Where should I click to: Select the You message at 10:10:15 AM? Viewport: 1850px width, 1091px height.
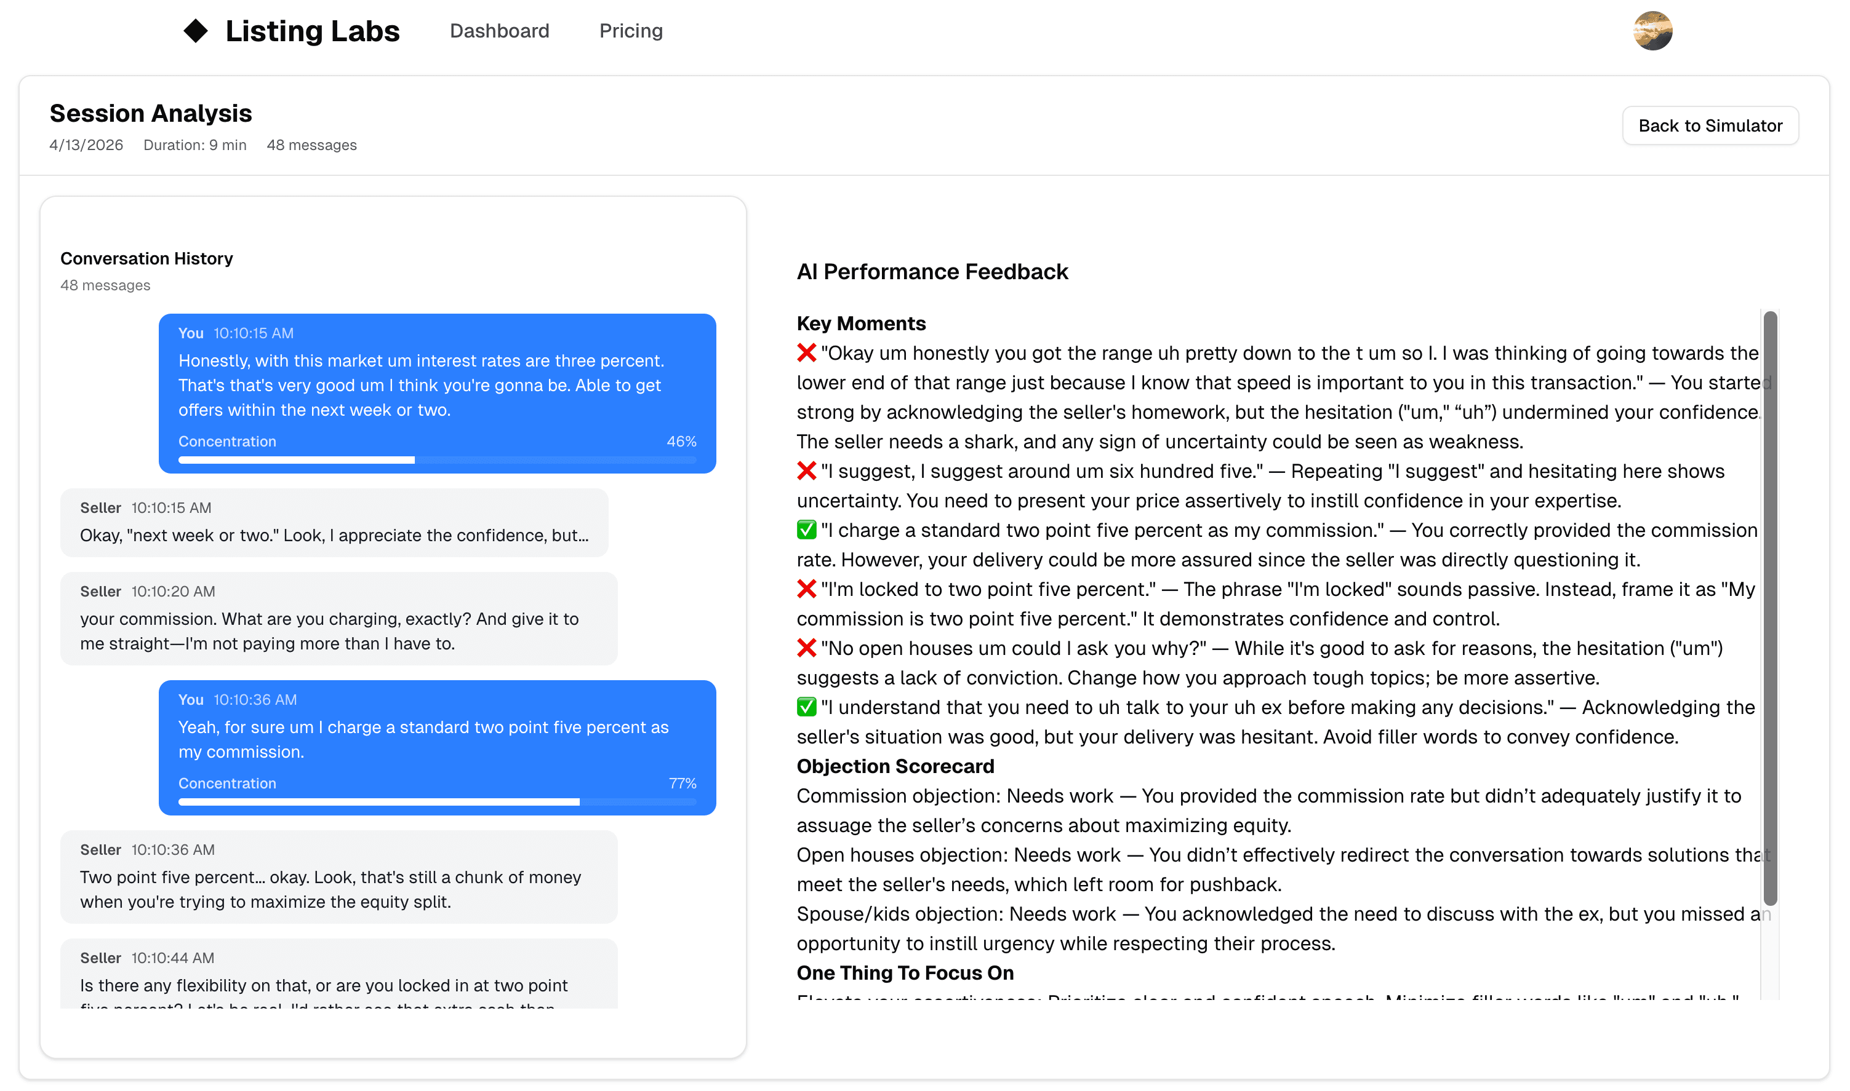[x=437, y=384]
